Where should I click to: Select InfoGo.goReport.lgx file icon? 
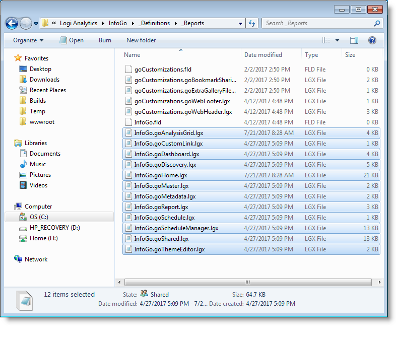pos(128,207)
